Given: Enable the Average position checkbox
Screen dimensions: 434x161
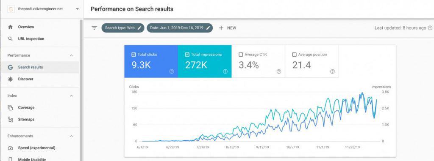Looking at the screenshot, I should click(x=295, y=55).
